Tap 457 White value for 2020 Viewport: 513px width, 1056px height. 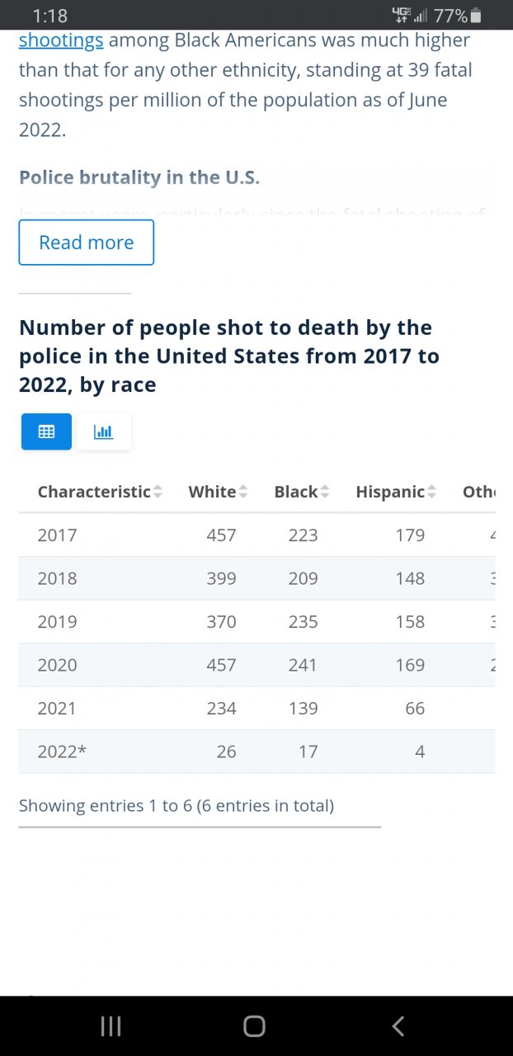click(x=221, y=665)
